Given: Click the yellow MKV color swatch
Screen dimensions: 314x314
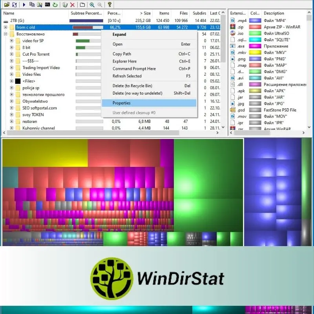Looking at the screenshot, I should coord(255,52).
